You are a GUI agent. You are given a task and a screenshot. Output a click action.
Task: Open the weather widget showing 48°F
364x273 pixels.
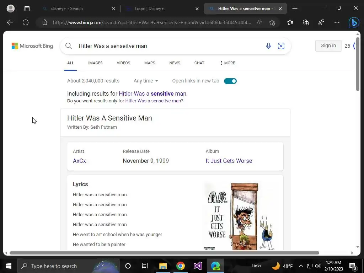[x=282, y=266]
